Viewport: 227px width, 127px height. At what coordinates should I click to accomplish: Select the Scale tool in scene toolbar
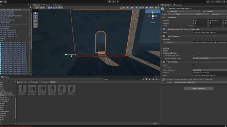click(35, 21)
